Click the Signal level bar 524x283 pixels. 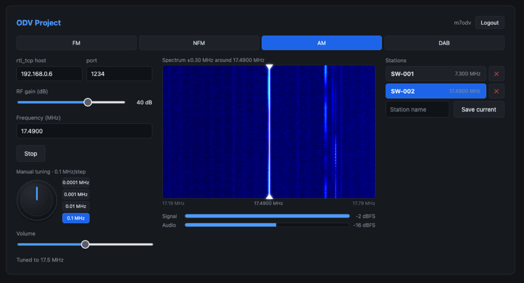(x=267, y=216)
